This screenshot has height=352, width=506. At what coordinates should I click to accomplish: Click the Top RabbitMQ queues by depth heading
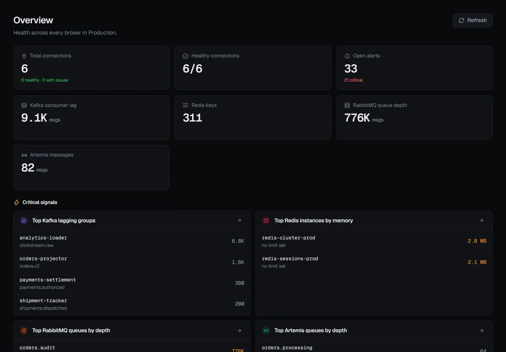click(71, 331)
